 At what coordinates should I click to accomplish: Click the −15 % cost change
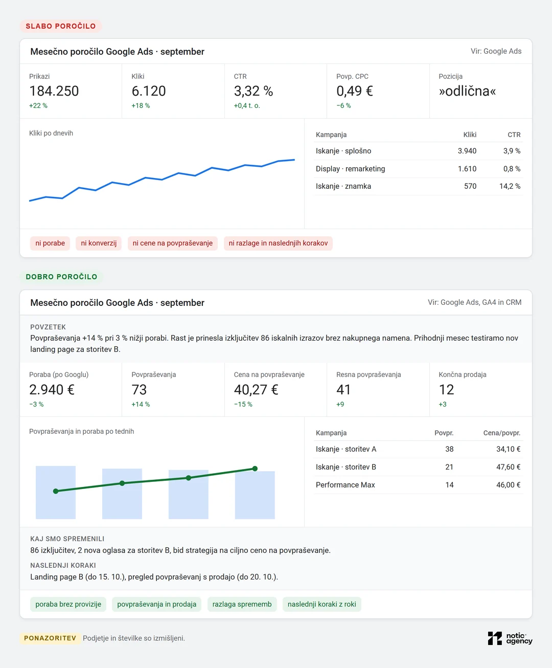(x=243, y=405)
